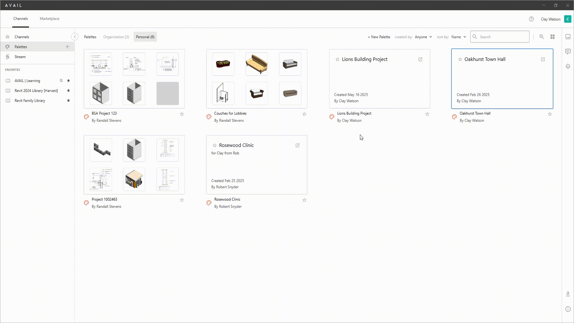Toggle favorite star for Couches for Lobbies
The height and width of the screenshot is (323, 574).
click(x=304, y=114)
